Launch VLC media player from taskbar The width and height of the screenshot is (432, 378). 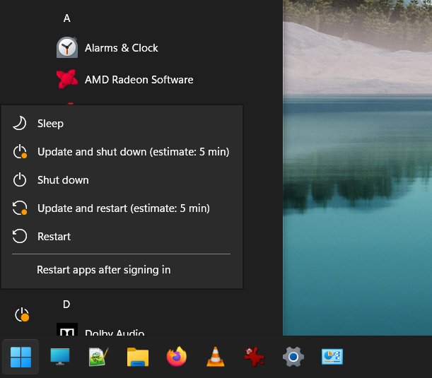(x=216, y=358)
